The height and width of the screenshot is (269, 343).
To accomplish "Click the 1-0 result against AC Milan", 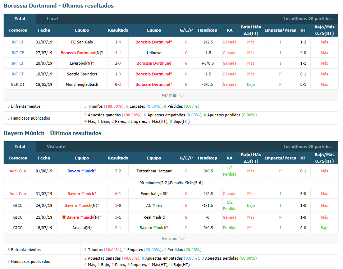I will click(x=118, y=205).
